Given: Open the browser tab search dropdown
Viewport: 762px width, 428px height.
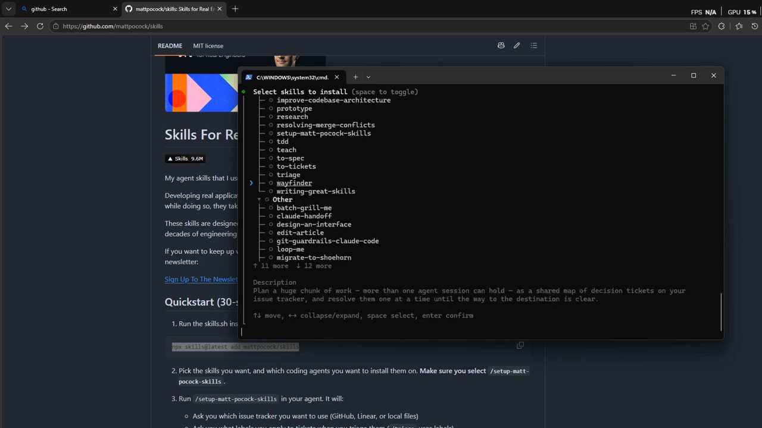Looking at the screenshot, I should pos(8,9).
